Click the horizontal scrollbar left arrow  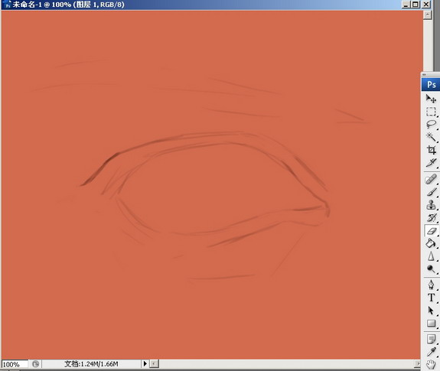coord(154,363)
